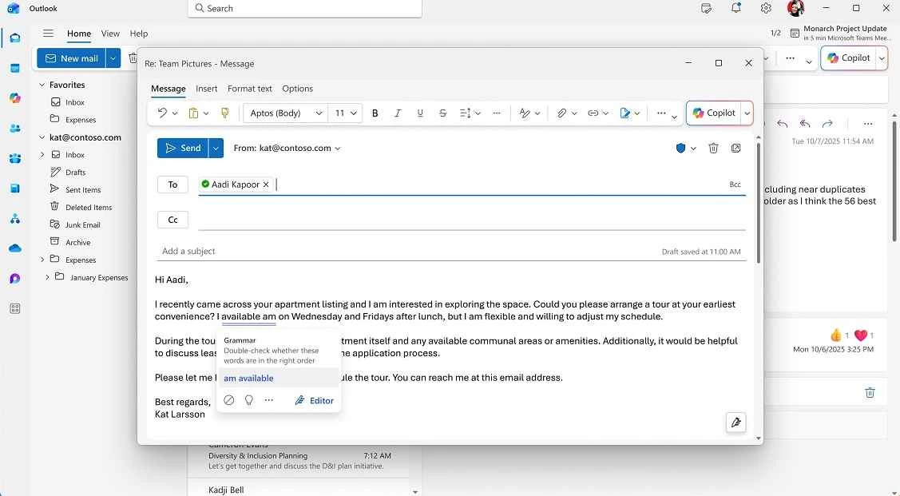Expand the paste options dropdown arrow
900x496 pixels.
(x=206, y=113)
